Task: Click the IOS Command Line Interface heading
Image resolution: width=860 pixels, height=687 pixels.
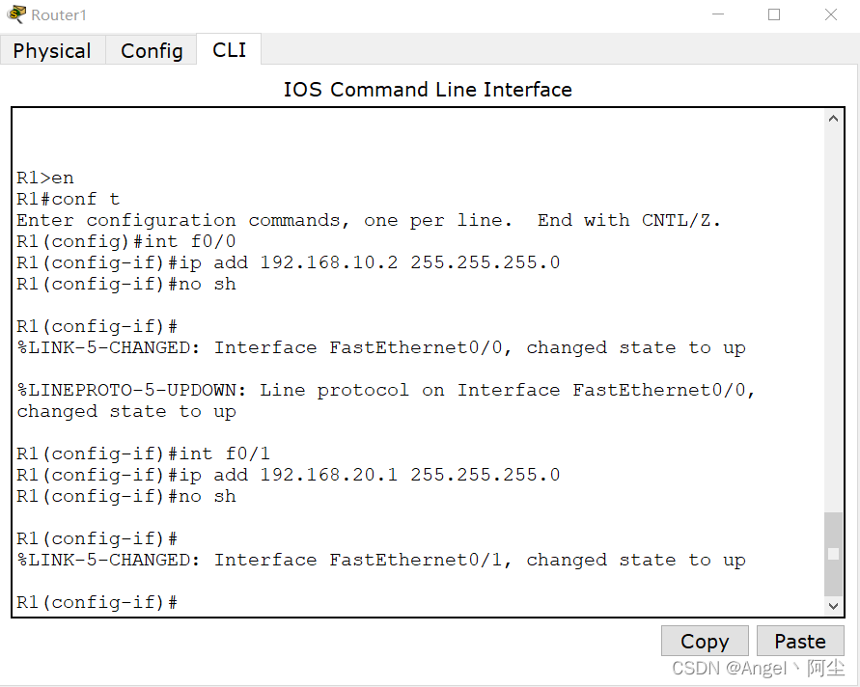Action: pos(428,90)
